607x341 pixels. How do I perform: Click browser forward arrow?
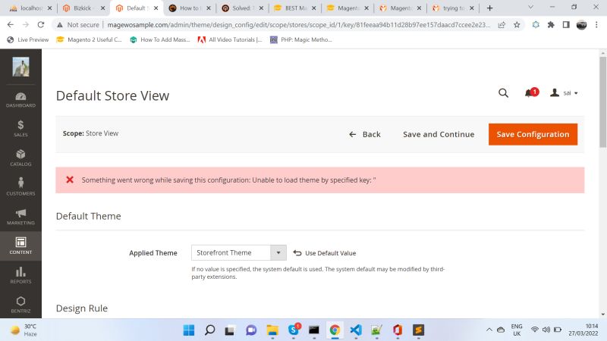click(x=26, y=25)
